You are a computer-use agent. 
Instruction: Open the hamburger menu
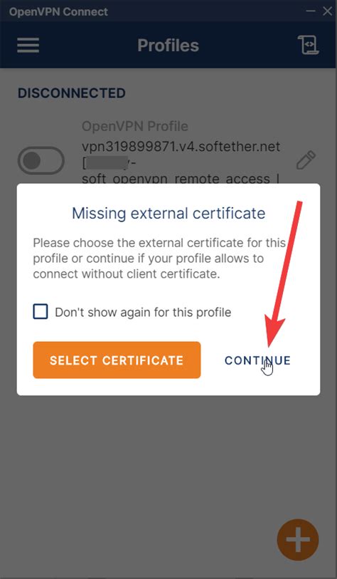[x=28, y=45]
